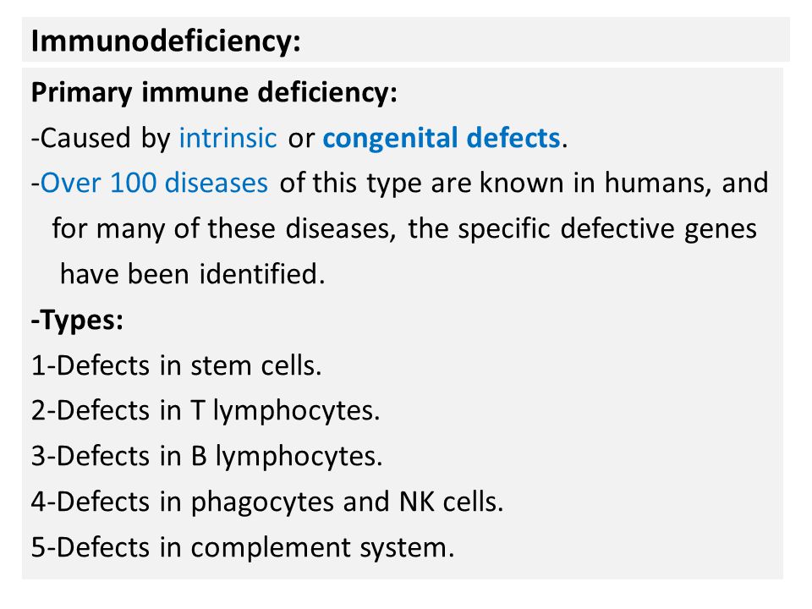Click the word complement
Screen dimensions: 812x609
pos(271,548)
